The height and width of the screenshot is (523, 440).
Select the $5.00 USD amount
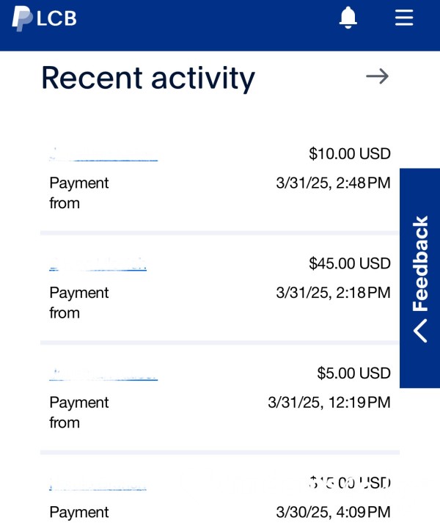pos(353,373)
